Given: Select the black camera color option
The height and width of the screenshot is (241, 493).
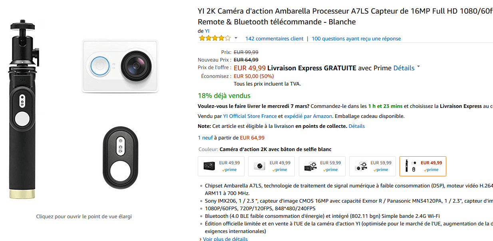Looking at the screenshot, I should click(221, 166).
